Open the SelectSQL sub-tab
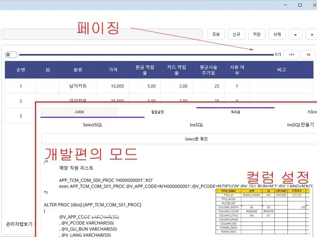This screenshot has height=237, width=317. click(92, 125)
